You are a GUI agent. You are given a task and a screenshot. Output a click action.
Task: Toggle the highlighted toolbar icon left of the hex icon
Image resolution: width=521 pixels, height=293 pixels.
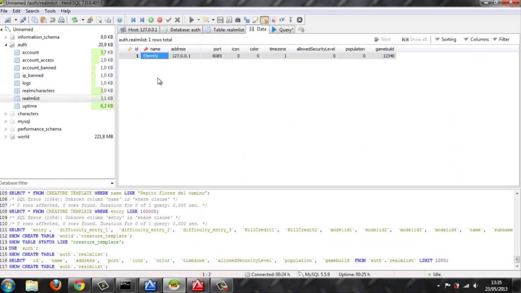coord(265,20)
